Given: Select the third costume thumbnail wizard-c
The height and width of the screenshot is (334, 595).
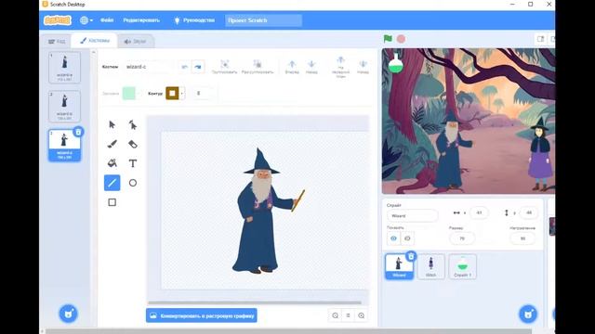Looking at the screenshot, I should [64, 146].
